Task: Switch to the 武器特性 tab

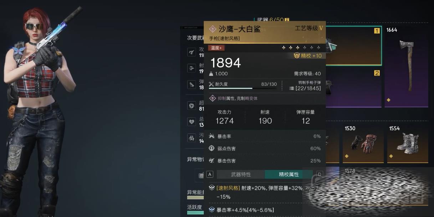Action: [x=241, y=174]
